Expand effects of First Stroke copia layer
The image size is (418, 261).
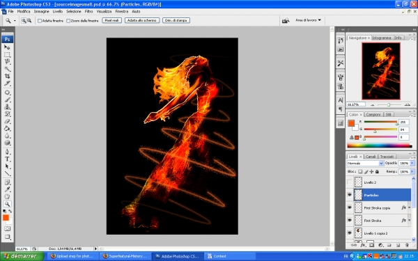(x=410, y=207)
